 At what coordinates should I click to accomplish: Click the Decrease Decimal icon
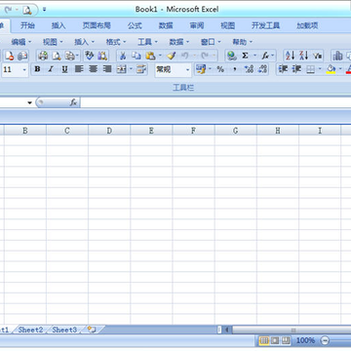click(262, 69)
